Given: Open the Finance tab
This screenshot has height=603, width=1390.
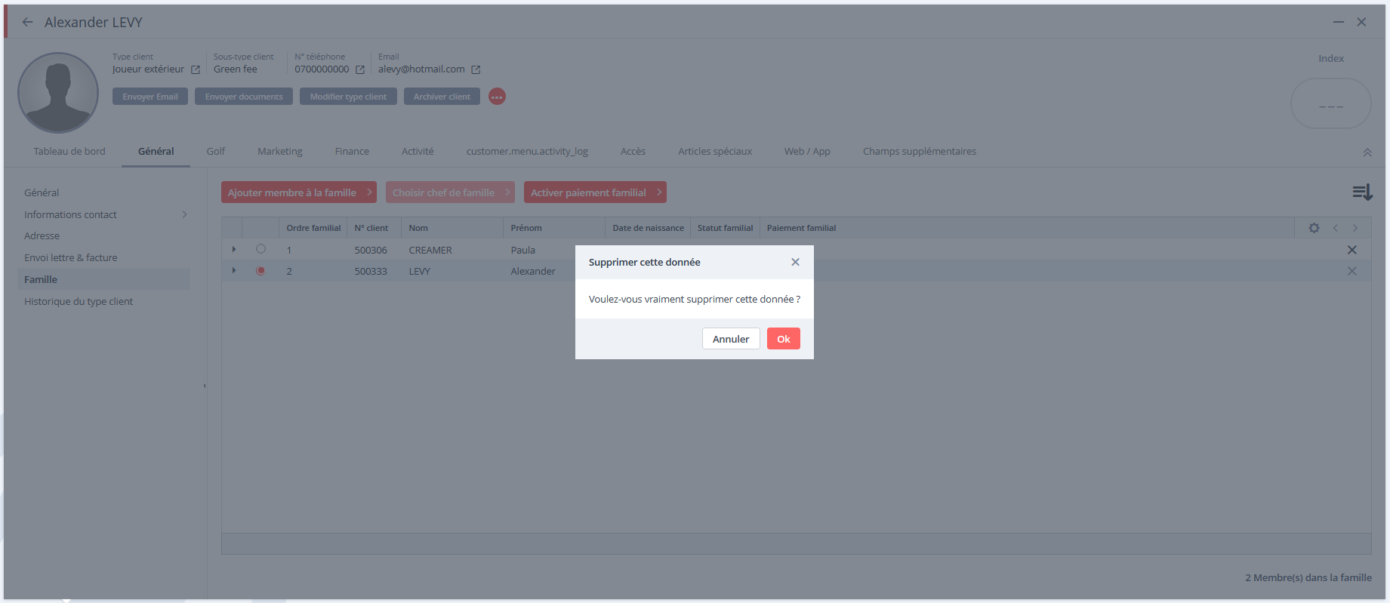Looking at the screenshot, I should 352,151.
